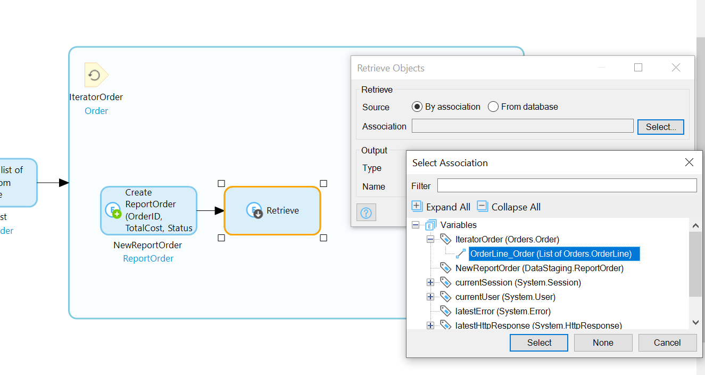Click Select... next to the Association field
This screenshot has width=705, height=375.
pos(660,127)
